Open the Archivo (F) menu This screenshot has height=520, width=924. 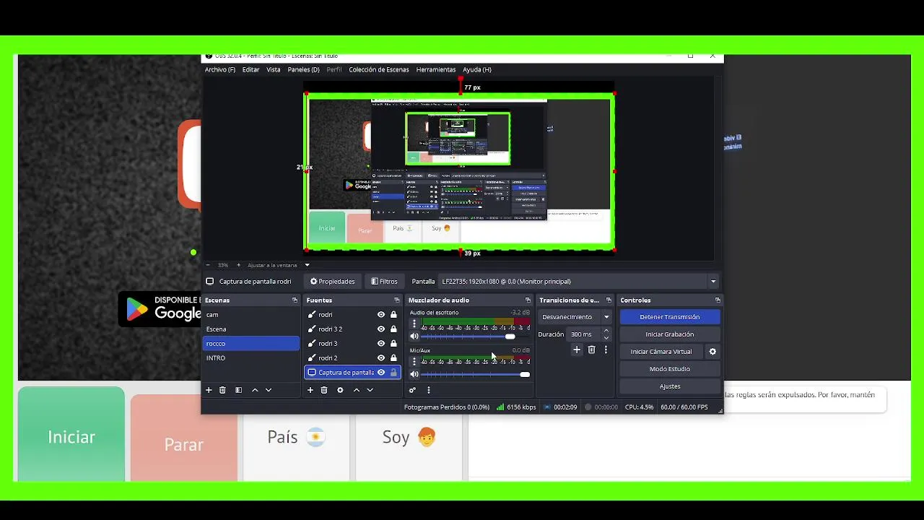click(x=220, y=70)
